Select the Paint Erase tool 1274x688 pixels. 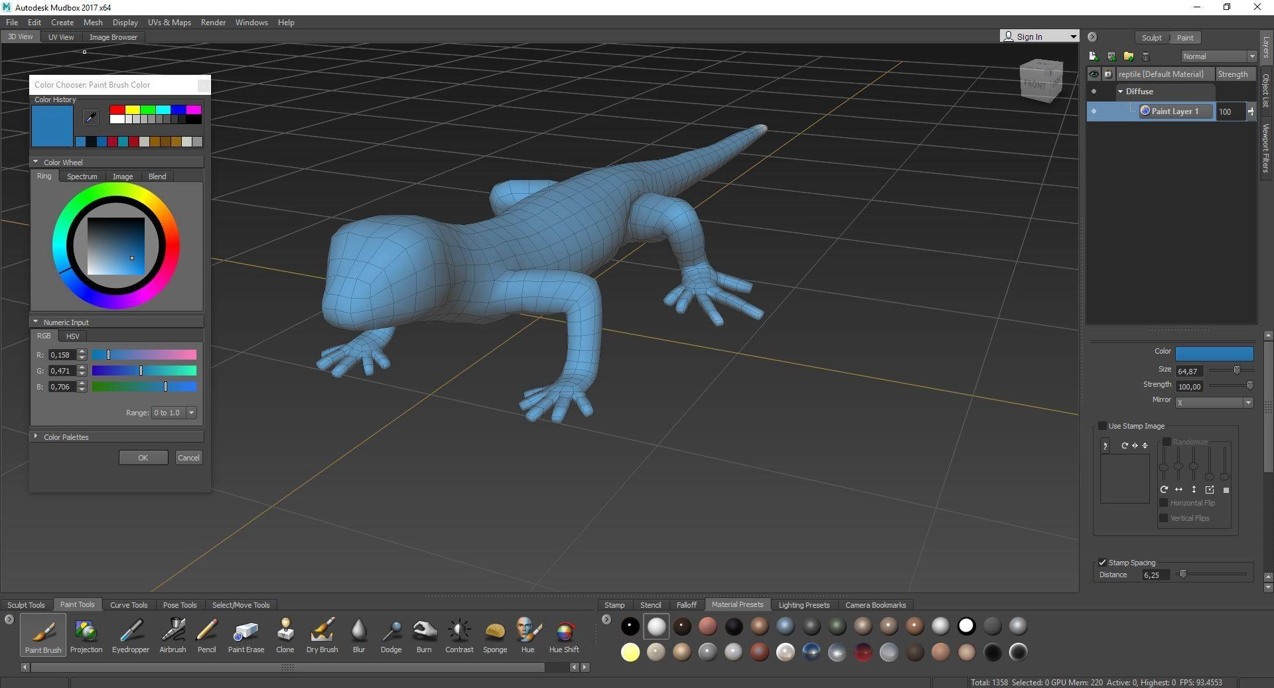246,635
